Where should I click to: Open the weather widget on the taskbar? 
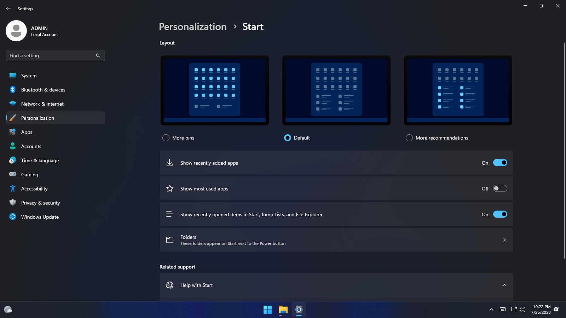tap(8, 310)
